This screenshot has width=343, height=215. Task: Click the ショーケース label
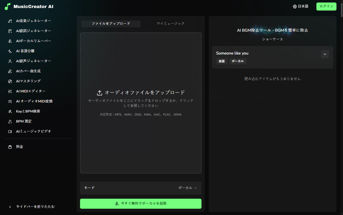tap(272, 39)
